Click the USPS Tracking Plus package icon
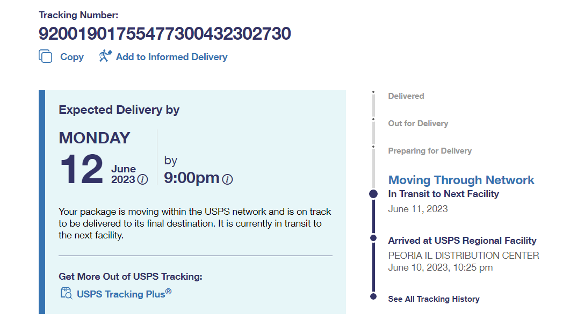 (67, 293)
